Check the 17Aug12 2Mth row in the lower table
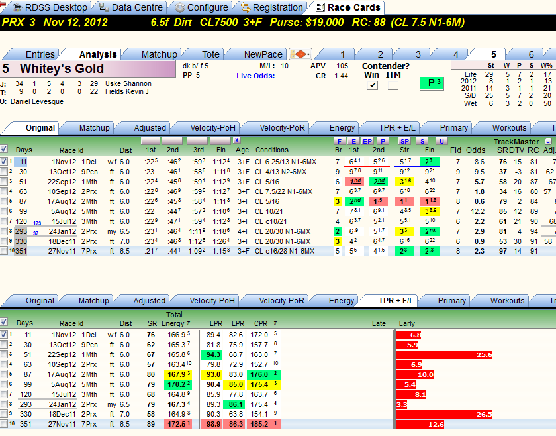The image size is (556, 436). (3, 374)
